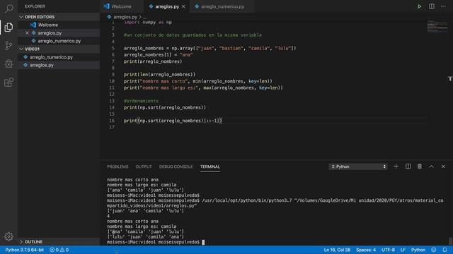Image resolution: width=453 pixels, height=254 pixels.
Task: Change file encoding UTF-8
Action: click(388, 250)
